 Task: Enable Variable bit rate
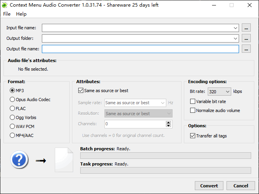[192, 101]
